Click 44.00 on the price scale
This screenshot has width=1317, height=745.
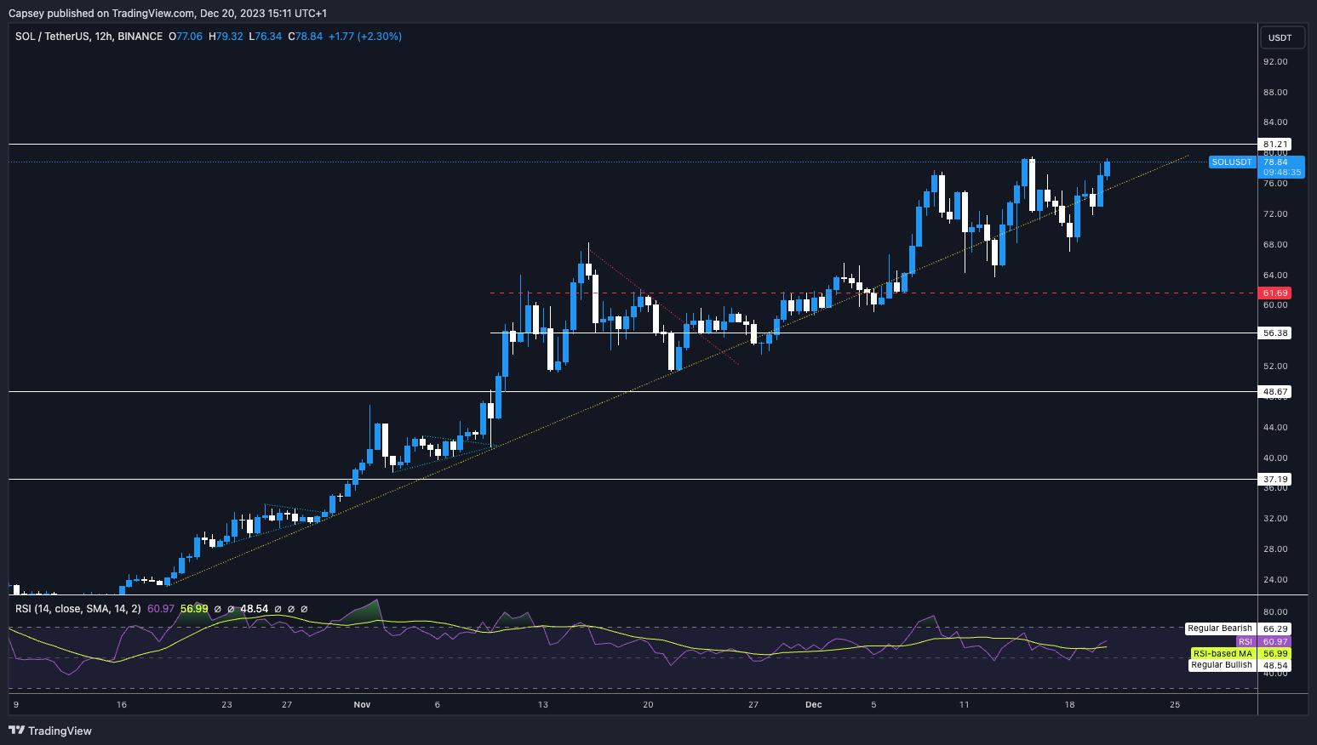tap(1275, 428)
